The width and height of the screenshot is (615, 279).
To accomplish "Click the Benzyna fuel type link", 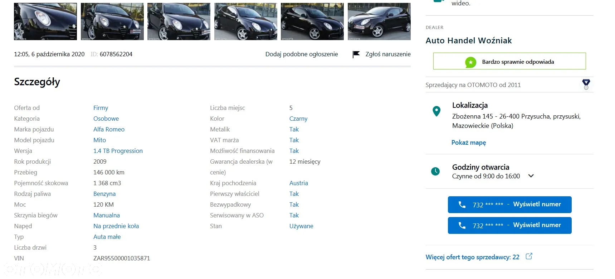I will 104,194.
